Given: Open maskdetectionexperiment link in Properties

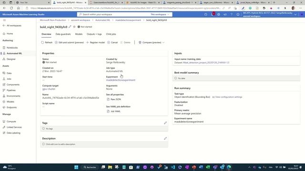Looking at the screenshot, I should click(121, 80).
